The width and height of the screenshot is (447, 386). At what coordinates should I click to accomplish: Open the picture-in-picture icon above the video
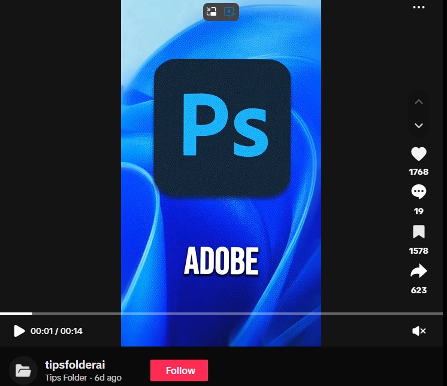[x=212, y=11]
